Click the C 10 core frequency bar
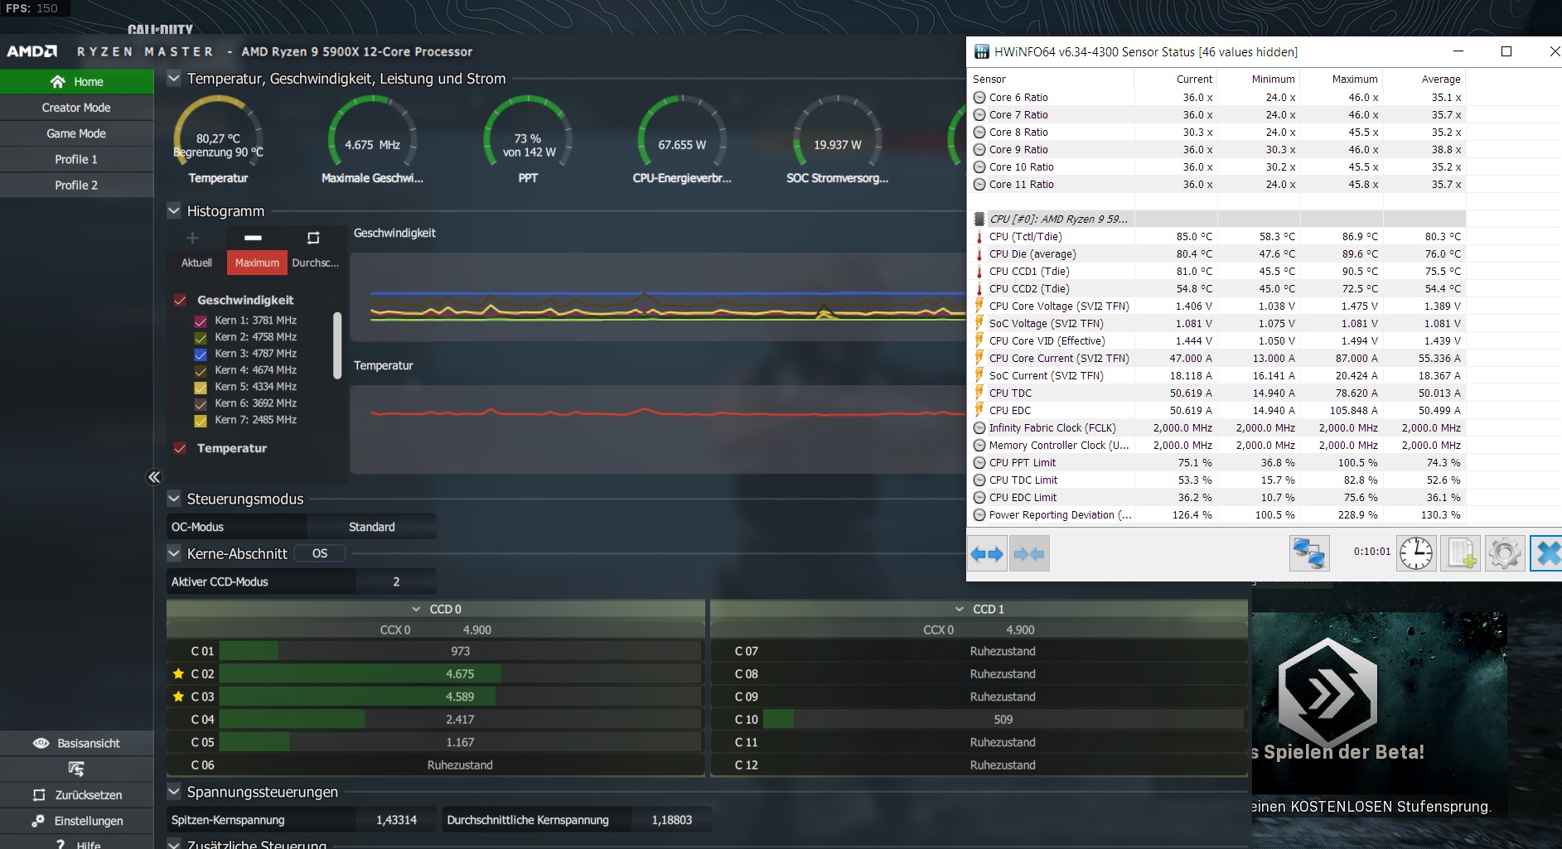Screen dimensions: 1562x849 pyautogui.click(x=1003, y=719)
